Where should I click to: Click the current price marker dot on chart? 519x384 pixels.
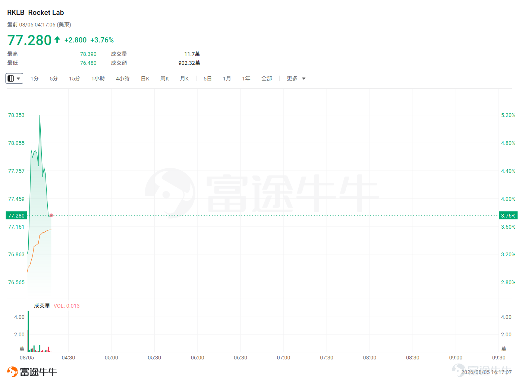click(x=51, y=215)
